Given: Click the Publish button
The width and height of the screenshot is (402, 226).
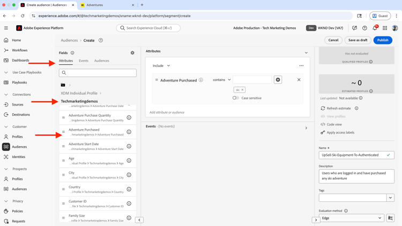Looking at the screenshot, I should click(x=383, y=40).
